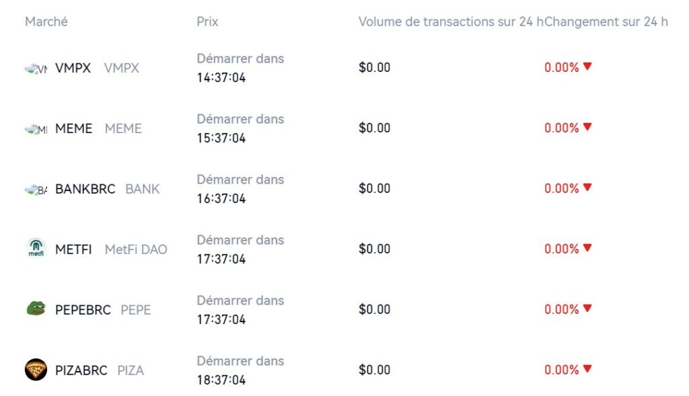689x396 pixels.
Task: Click the VMPX token logo icon
Action: coord(36,69)
